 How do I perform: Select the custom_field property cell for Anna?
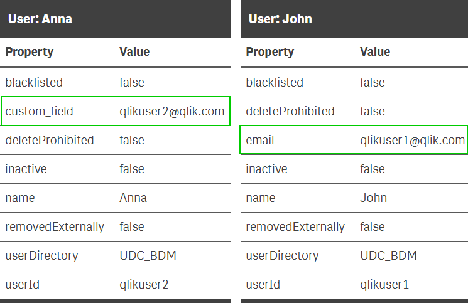pos(40,112)
